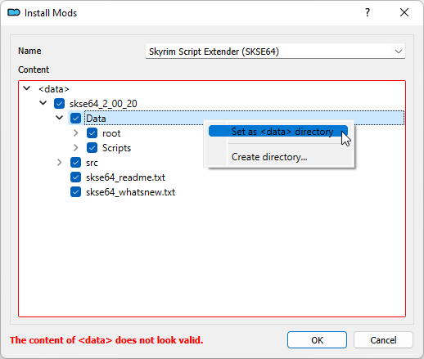The width and height of the screenshot is (424, 359).
Task: Click the OK button
Action: pos(317,340)
